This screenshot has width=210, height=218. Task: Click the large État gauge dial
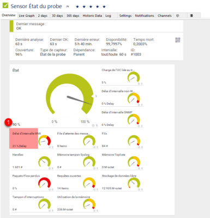[x=70, y=94]
